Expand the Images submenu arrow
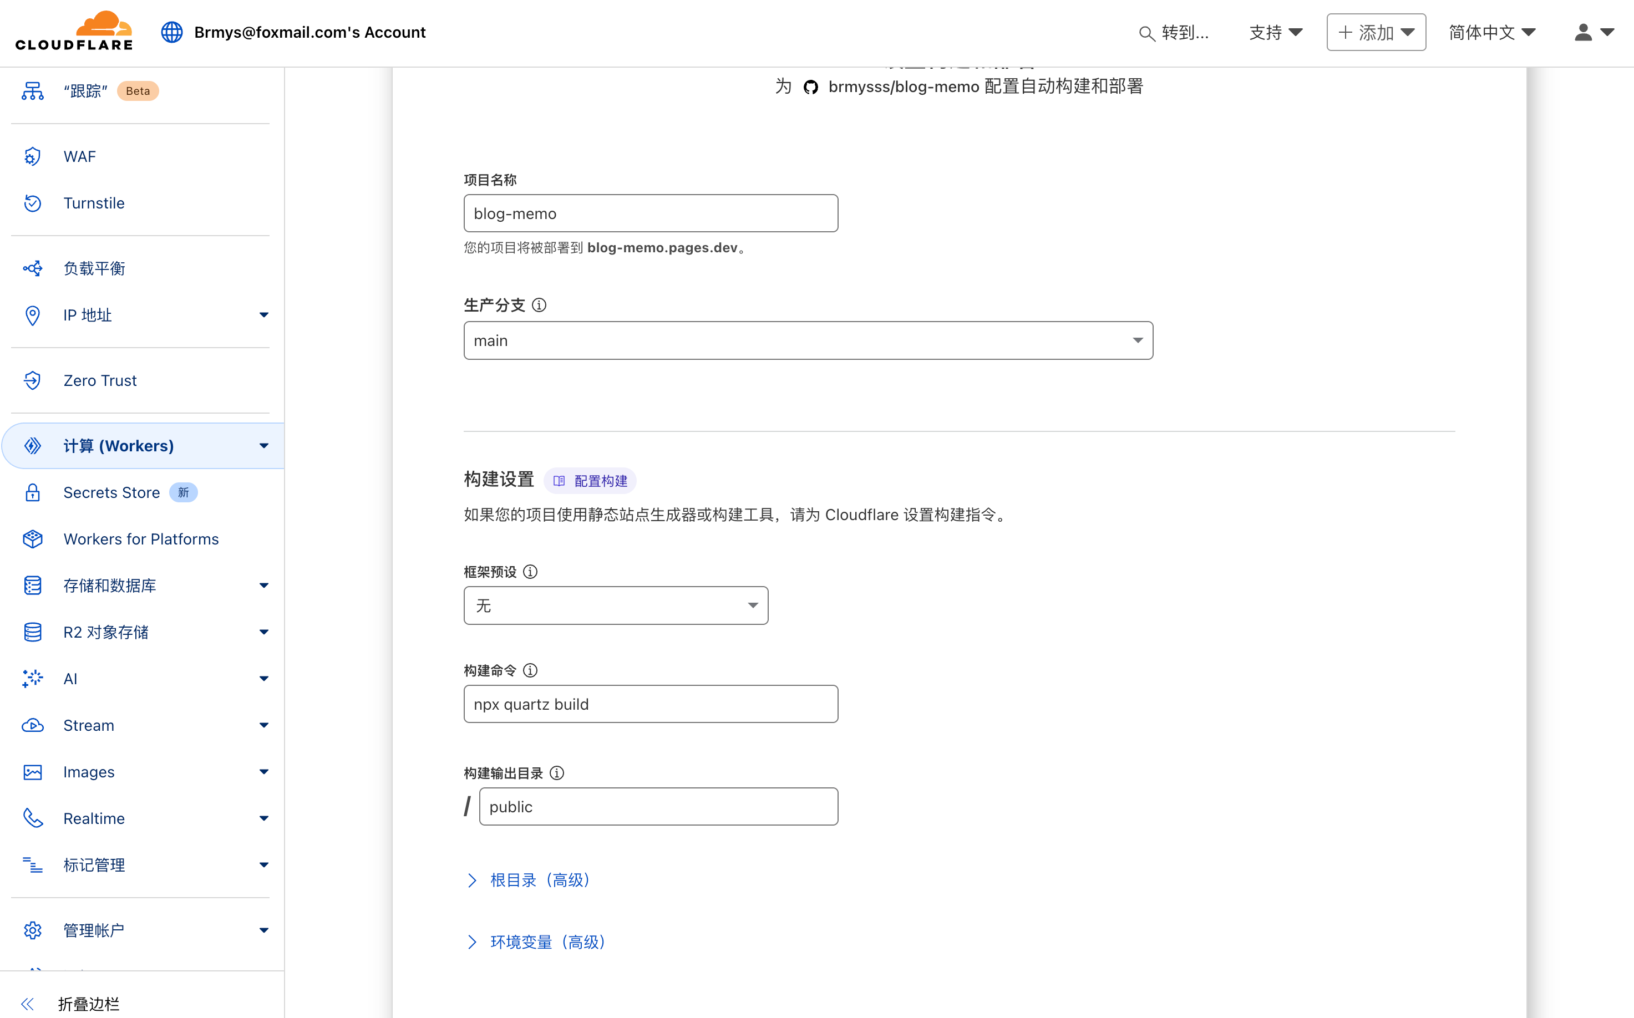 tap(264, 772)
